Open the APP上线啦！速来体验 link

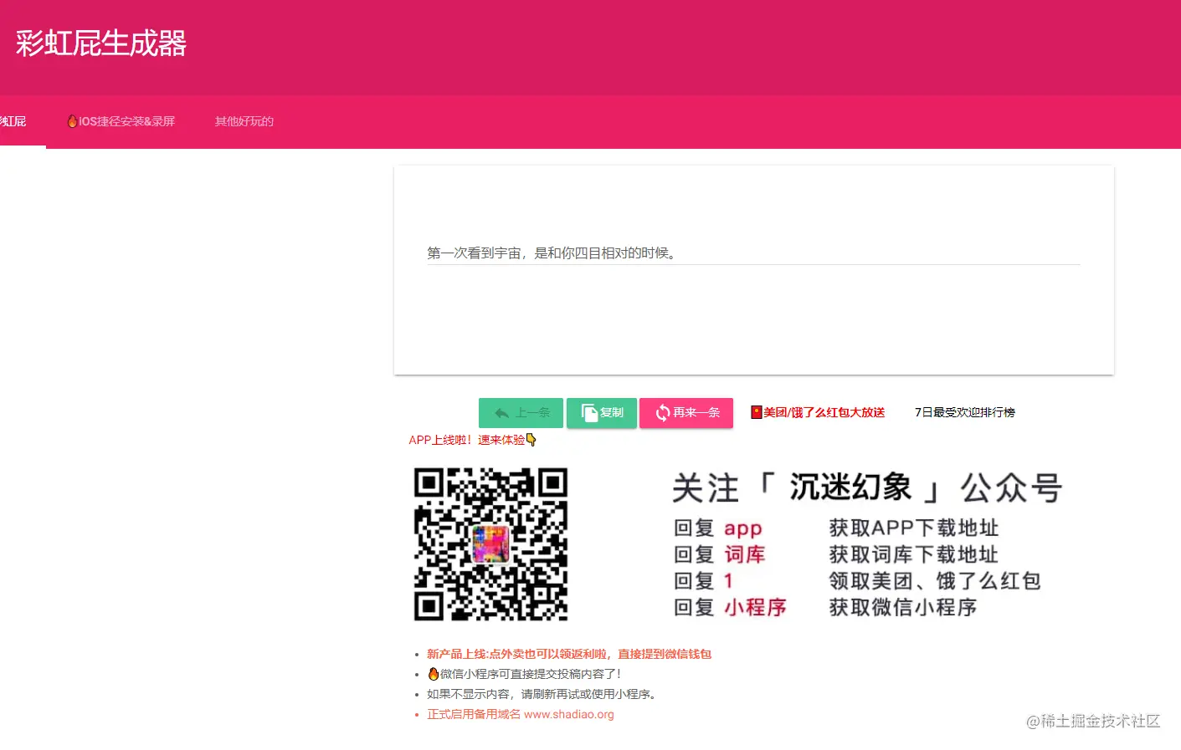[x=472, y=440]
